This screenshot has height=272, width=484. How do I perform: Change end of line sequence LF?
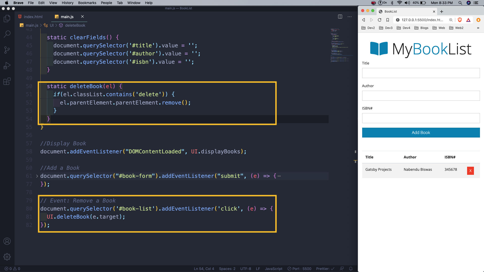[x=258, y=269]
